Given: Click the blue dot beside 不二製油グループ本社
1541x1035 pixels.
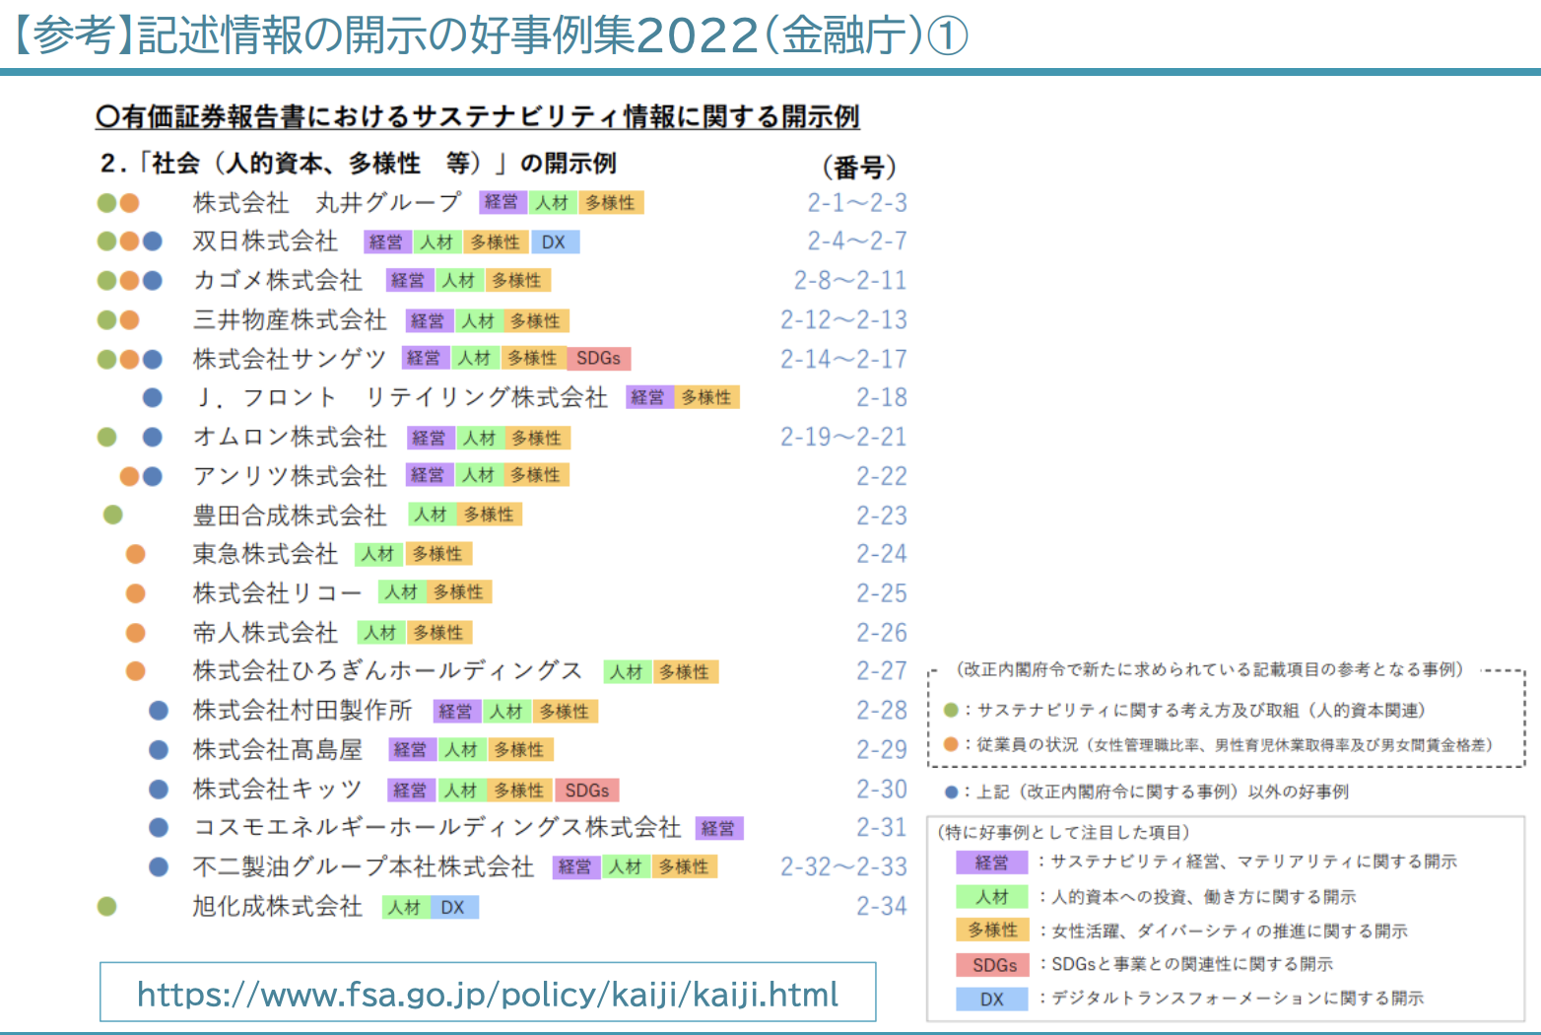Looking at the screenshot, I should (159, 867).
